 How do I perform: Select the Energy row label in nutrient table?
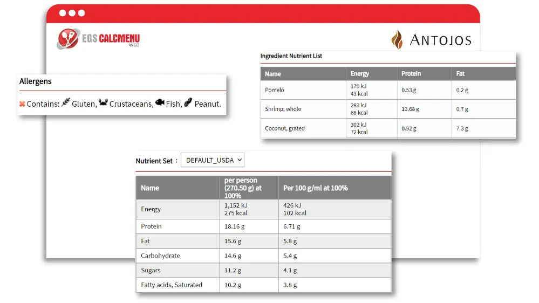pos(151,209)
